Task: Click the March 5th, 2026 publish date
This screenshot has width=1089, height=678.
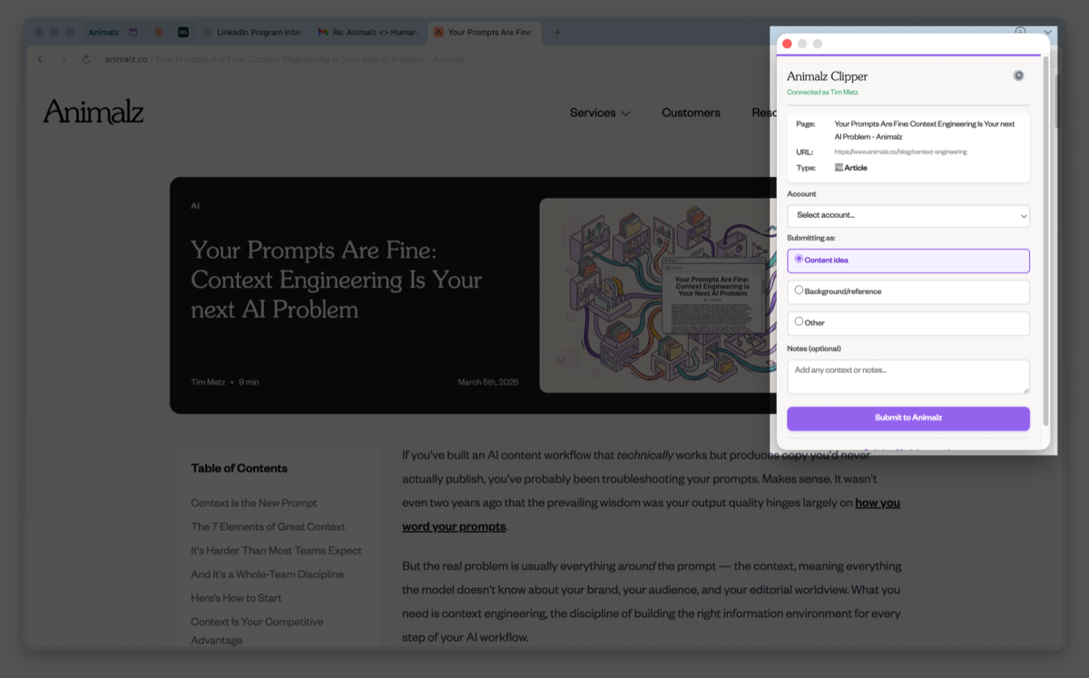Action: click(x=488, y=382)
